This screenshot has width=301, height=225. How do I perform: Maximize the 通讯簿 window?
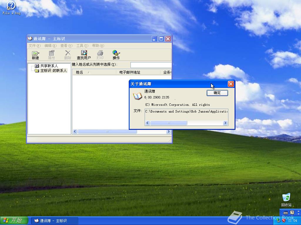tap(161, 39)
